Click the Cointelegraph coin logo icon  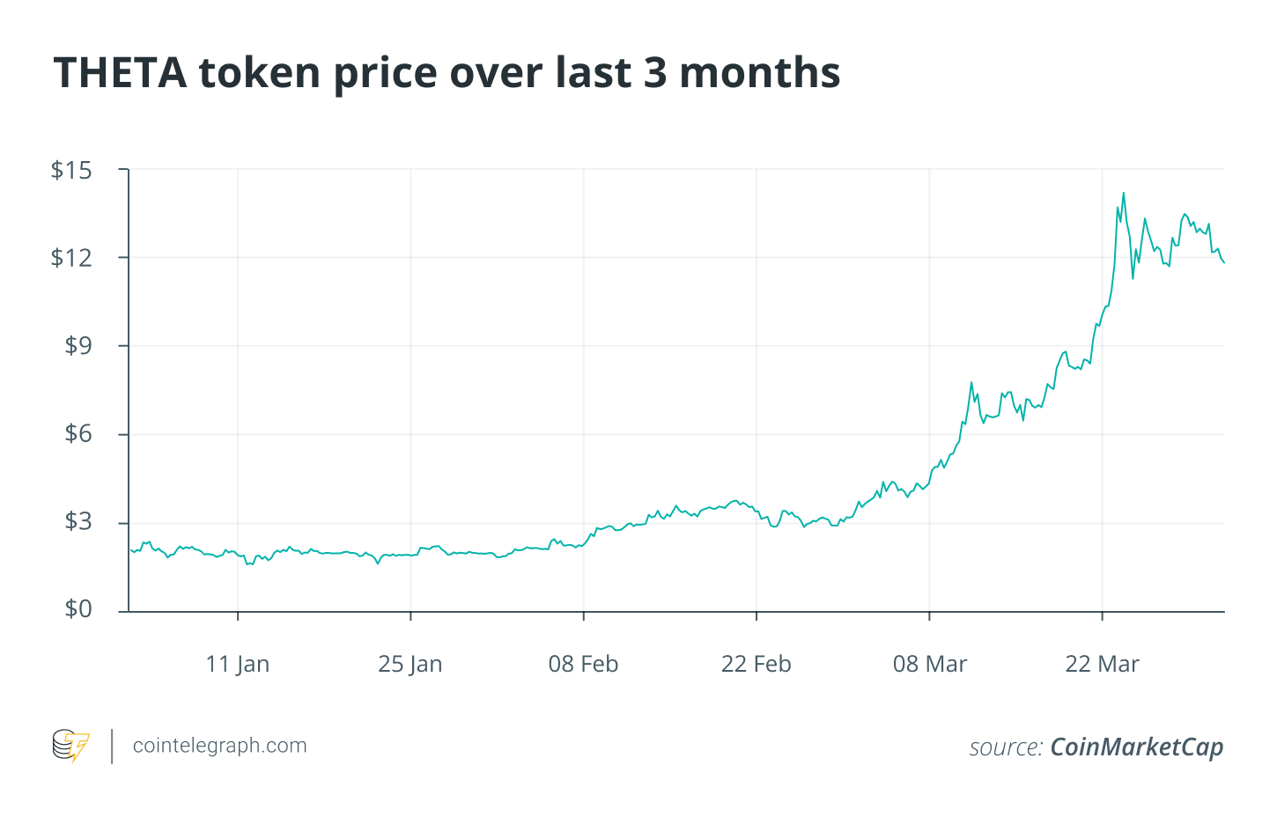(x=70, y=746)
